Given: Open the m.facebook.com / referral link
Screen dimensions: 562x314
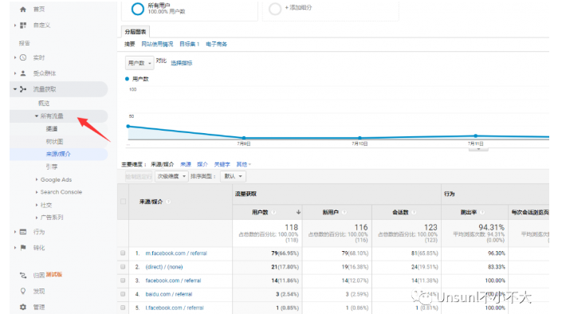Looking at the screenshot, I should click(x=176, y=253).
